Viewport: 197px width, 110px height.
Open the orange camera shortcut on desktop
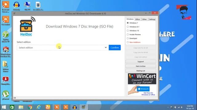click(6, 20)
